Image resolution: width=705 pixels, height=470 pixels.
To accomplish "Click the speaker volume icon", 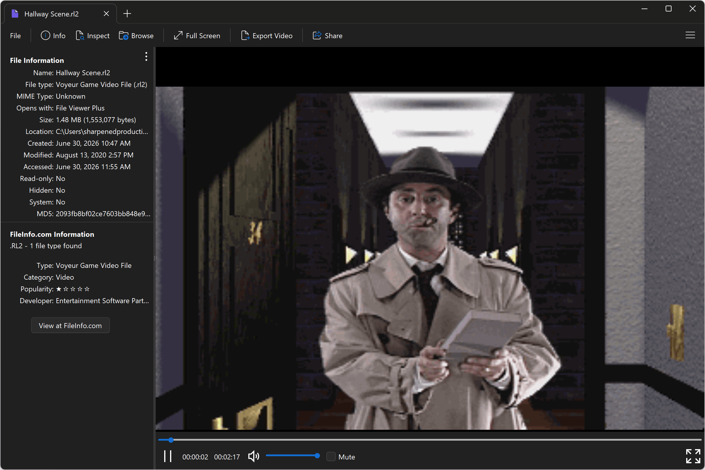I will [x=254, y=456].
